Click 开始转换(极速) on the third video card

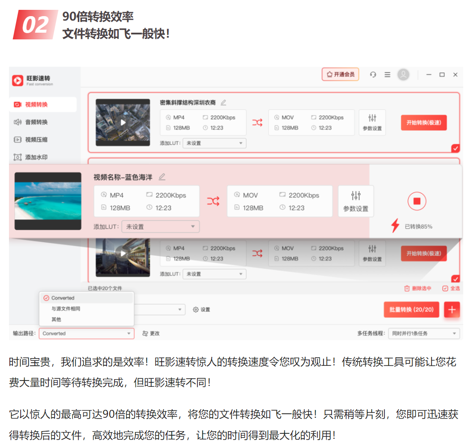point(424,253)
